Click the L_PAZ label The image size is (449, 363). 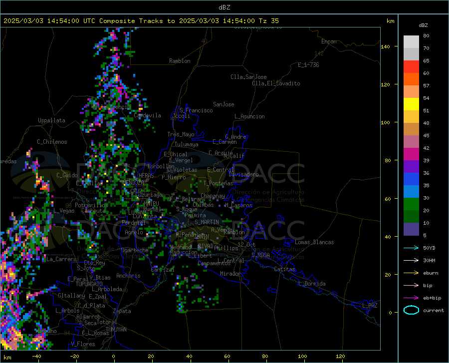[x=370, y=306]
